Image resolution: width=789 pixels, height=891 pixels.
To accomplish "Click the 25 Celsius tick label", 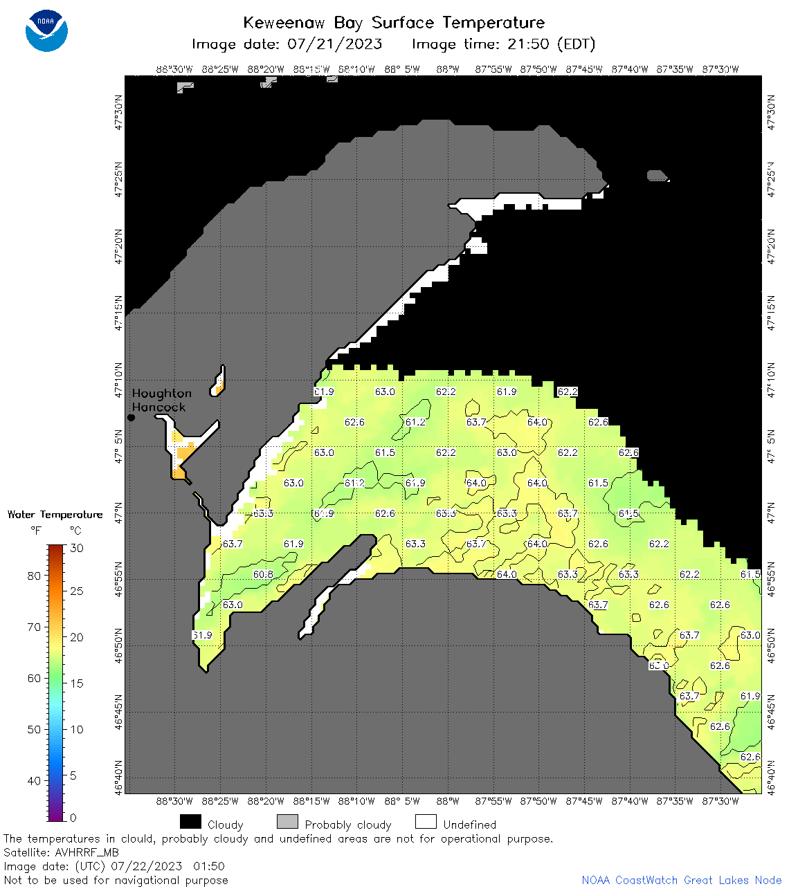I will pyautogui.click(x=77, y=591).
